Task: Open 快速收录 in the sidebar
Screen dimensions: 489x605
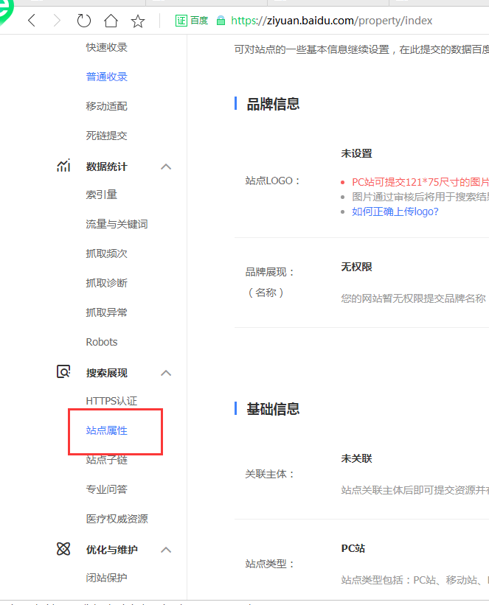Action: click(x=107, y=47)
